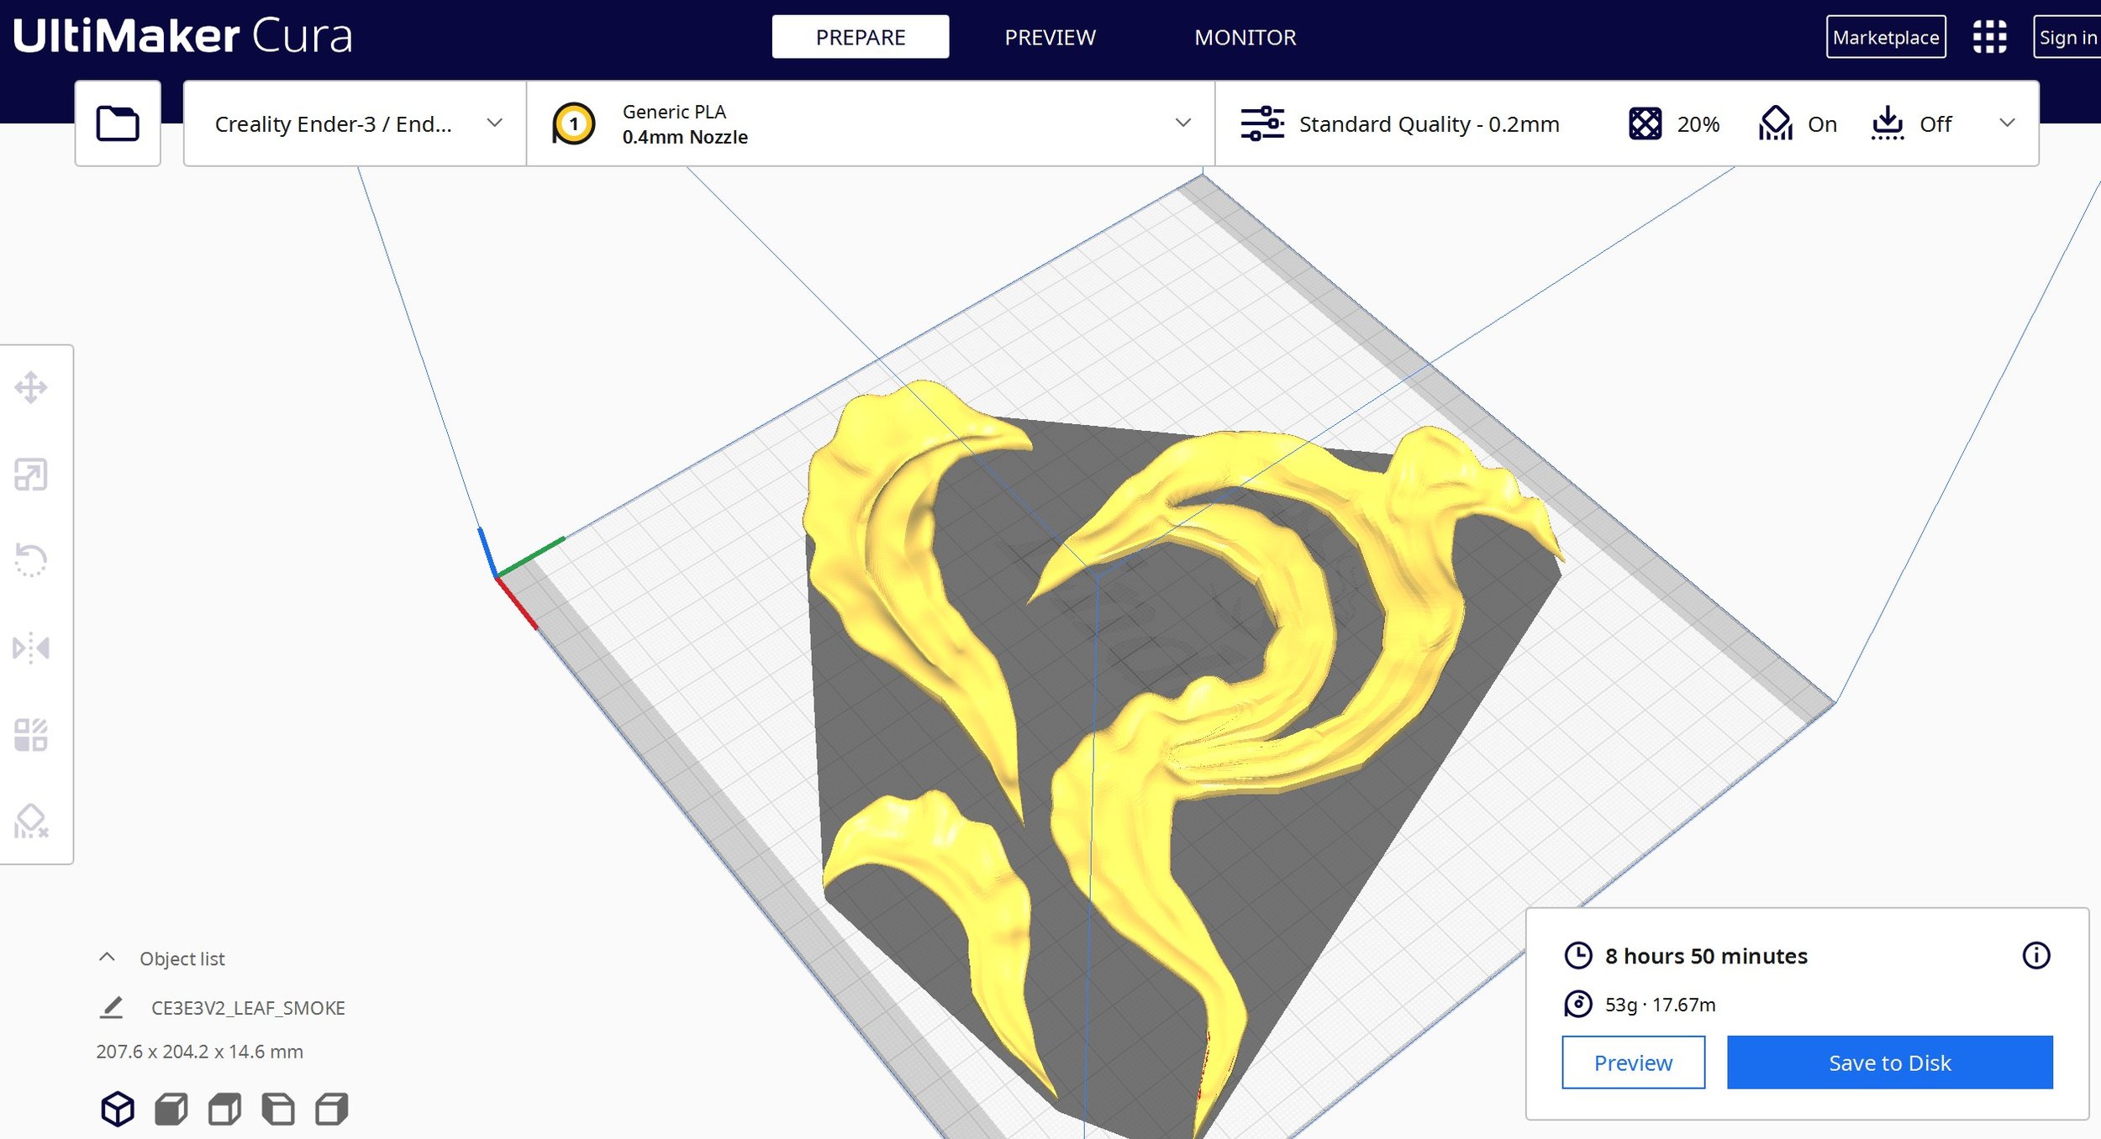Open Creality Ender-3 printer dropdown
The width and height of the screenshot is (2101, 1139).
point(355,124)
